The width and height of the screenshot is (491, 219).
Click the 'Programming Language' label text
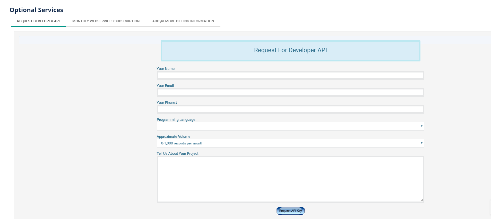176,120
